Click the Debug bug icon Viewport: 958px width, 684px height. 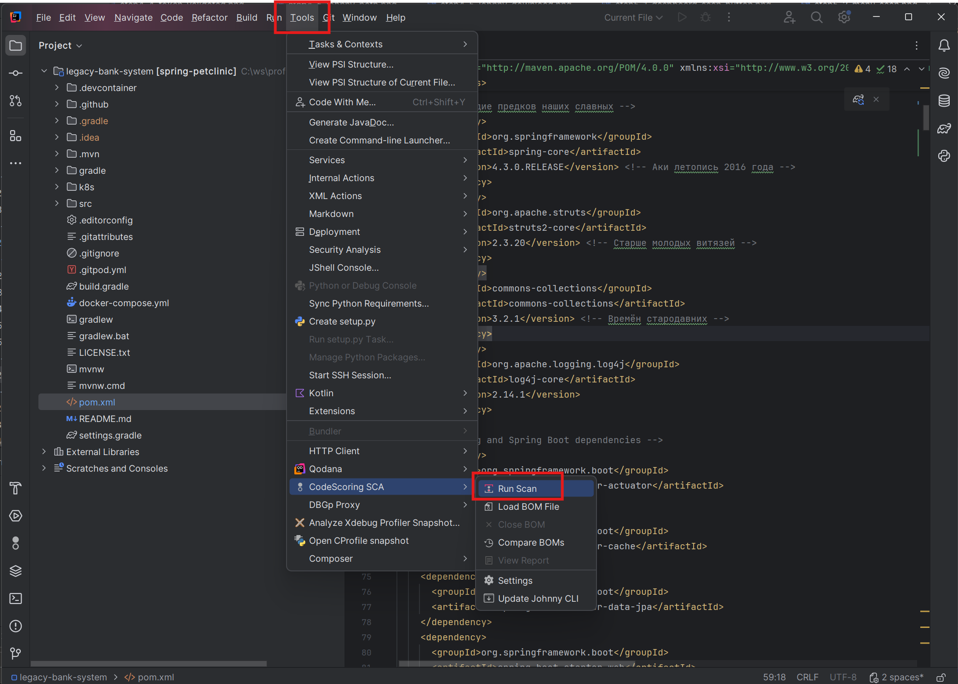tap(706, 17)
